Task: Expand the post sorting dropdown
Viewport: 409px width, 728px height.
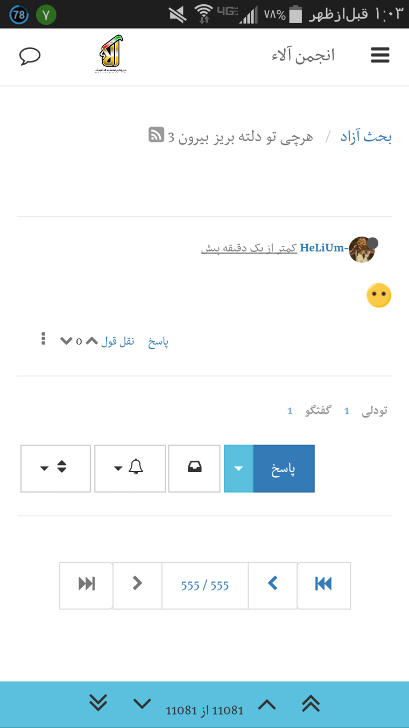Action: coord(55,468)
